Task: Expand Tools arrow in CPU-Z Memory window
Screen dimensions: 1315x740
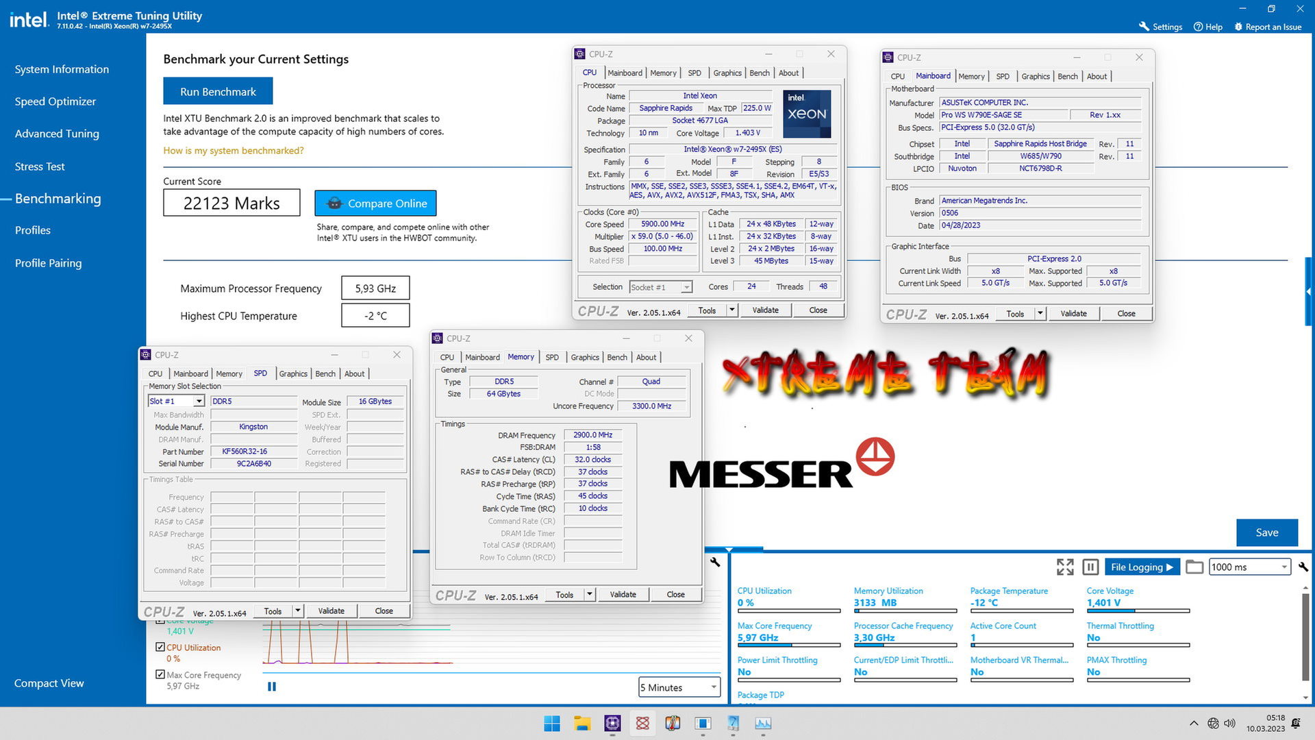Action: (x=589, y=594)
